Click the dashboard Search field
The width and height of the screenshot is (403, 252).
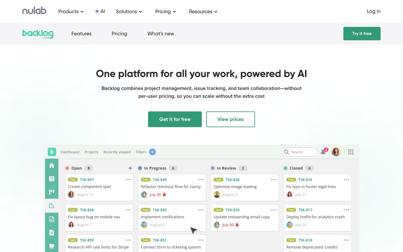pos(299,152)
